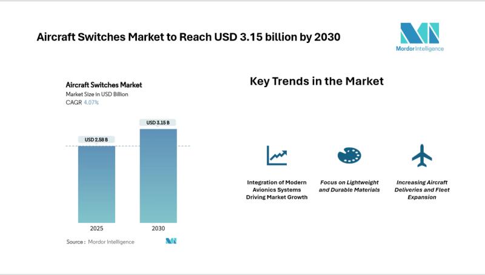485x275 pixels.
Task: Click the 2025 axis label
Action: (96, 230)
